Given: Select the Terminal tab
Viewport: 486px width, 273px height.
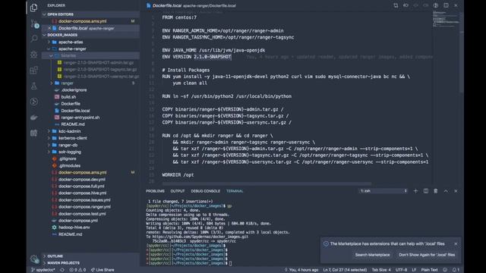Looking at the screenshot, I should (235, 191).
